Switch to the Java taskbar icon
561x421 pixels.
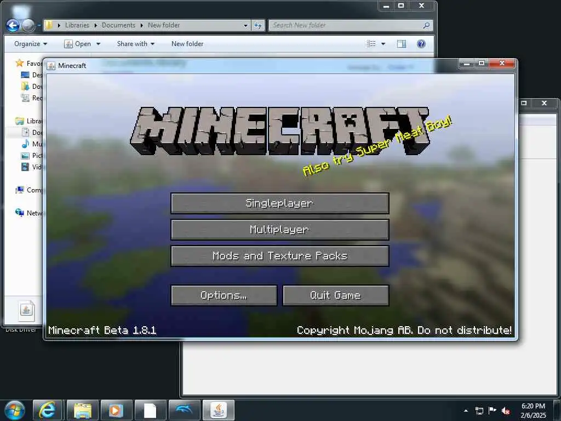click(x=219, y=410)
